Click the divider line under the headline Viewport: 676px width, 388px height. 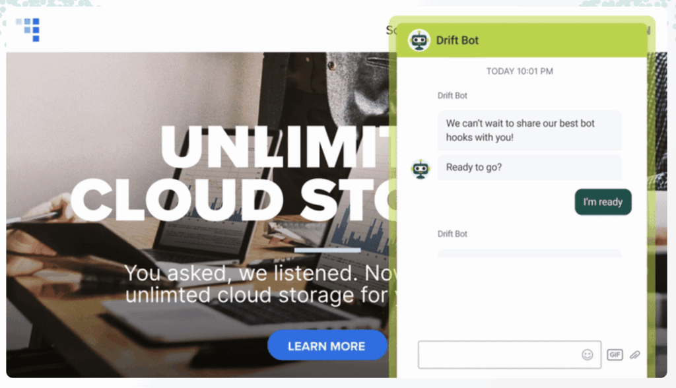click(328, 251)
